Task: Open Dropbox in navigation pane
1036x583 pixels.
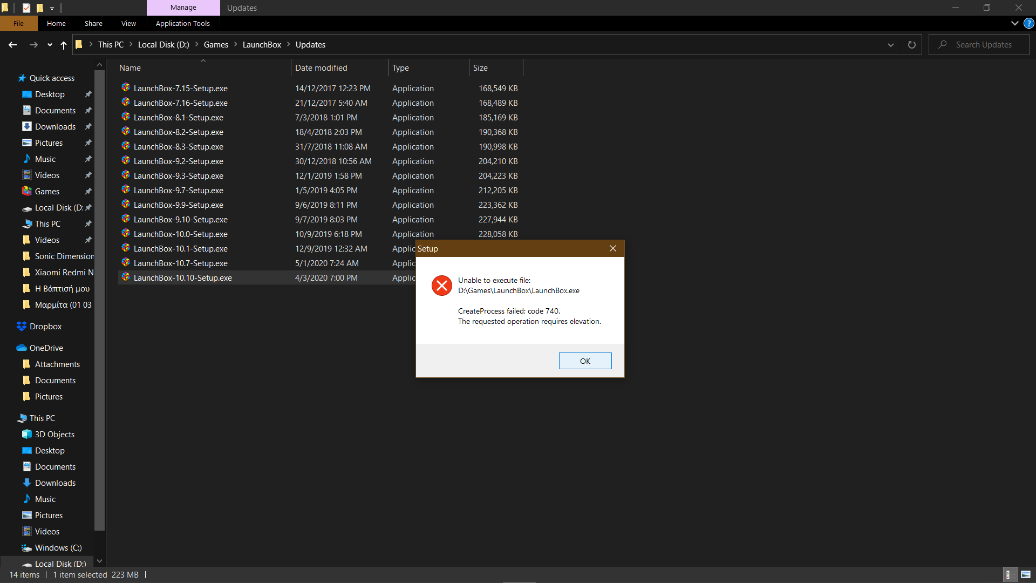Action: (x=45, y=327)
